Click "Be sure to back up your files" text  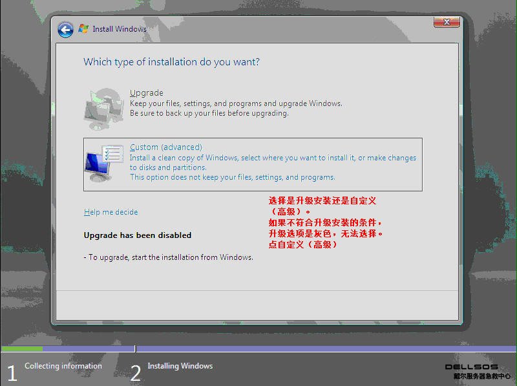[x=209, y=113]
